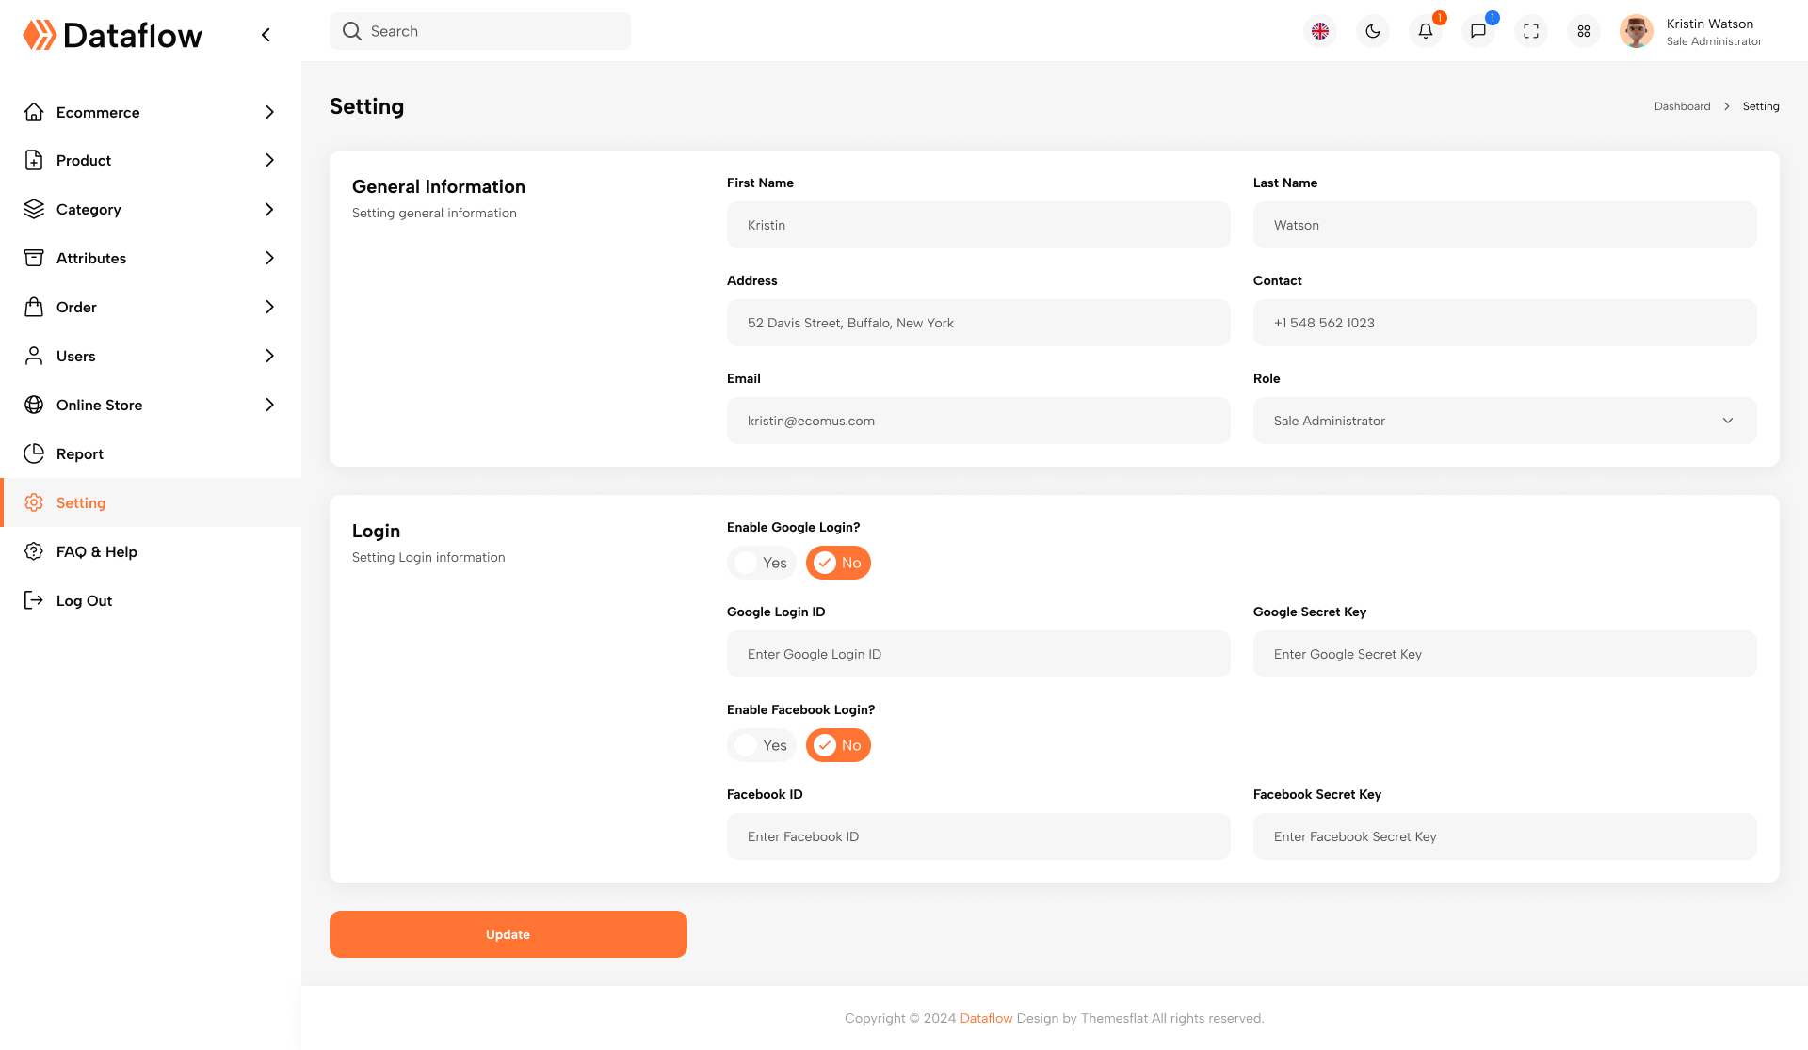Enable Google Login by clicking Yes

coord(762,563)
